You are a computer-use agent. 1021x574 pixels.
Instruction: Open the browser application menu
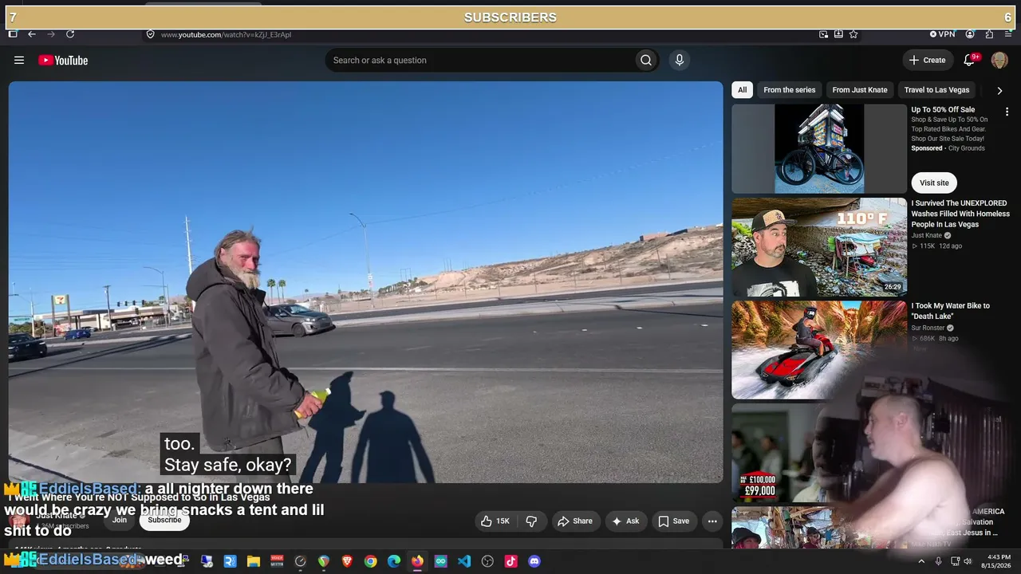click(1008, 34)
